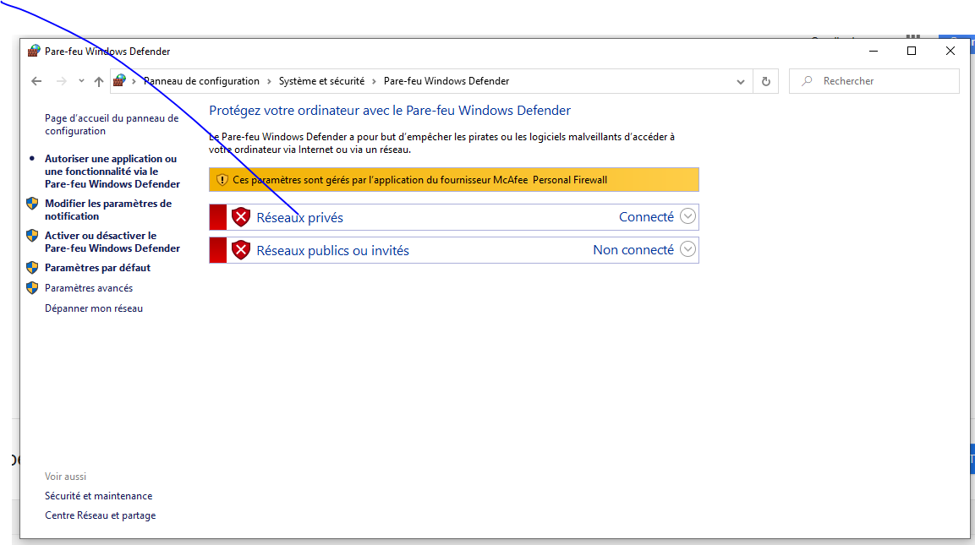This screenshot has height=545, width=975.
Task: Click shield icon beside Paramètres avancés
Action: tap(32, 288)
